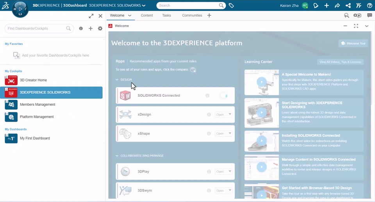375x202 pixels.
Task: Open the Welcome widget menu chevron
Action: [367, 26]
